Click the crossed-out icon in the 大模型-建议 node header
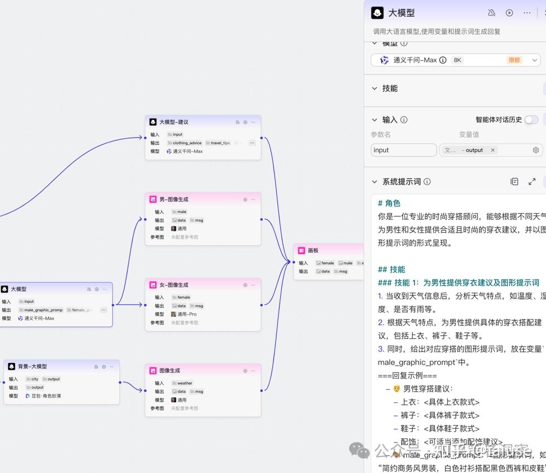Image resolution: width=546 pixels, height=473 pixels. pyautogui.click(x=238, y=122)
